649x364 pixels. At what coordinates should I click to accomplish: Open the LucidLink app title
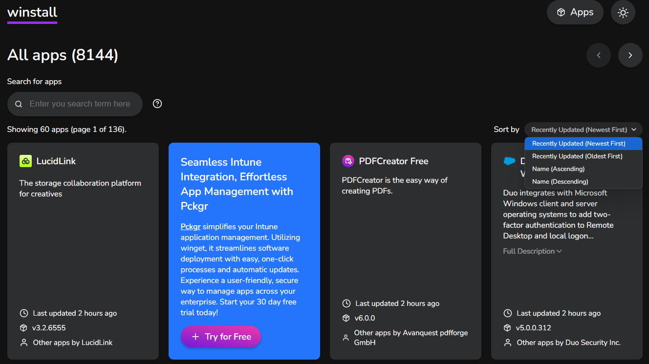(56, 161)
